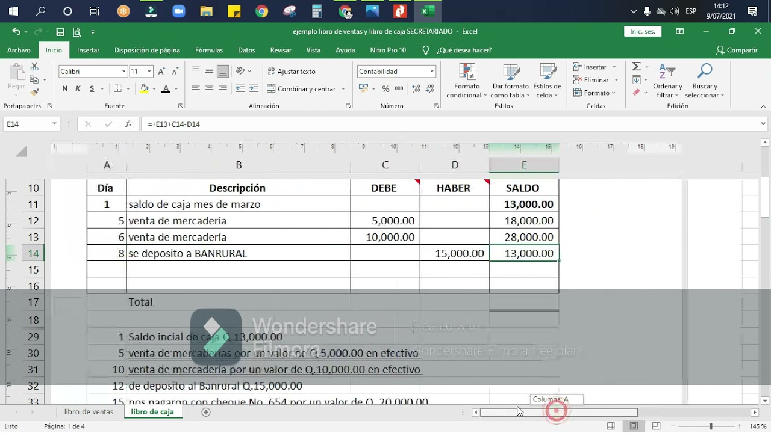This screenshot has height=433, width=771.
Task: Activate the Format Painter brush
Action: pos(34,92)
